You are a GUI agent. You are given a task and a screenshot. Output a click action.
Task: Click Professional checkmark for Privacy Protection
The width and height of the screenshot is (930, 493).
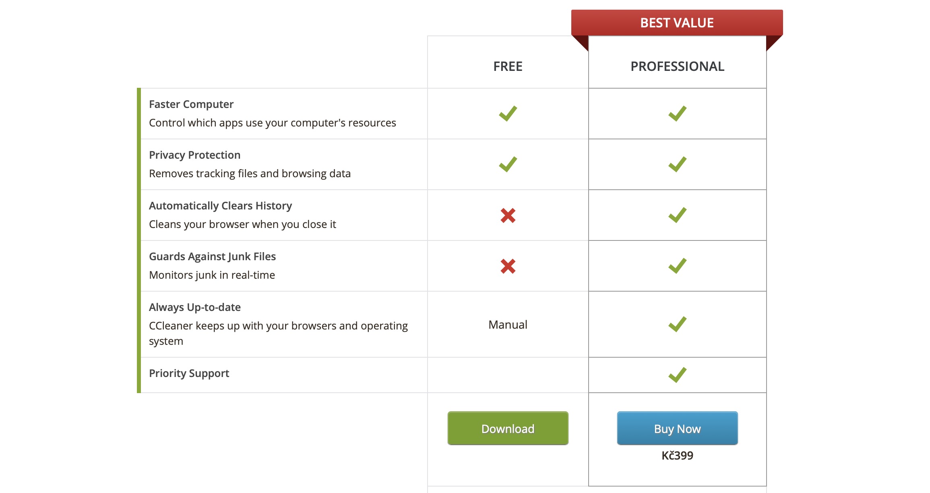tap(677, 164)
